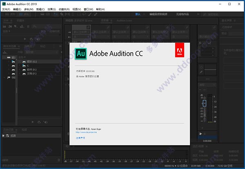Click mixer output routing arrow icon
Screen dimensions: 245x169
(69, 37)
